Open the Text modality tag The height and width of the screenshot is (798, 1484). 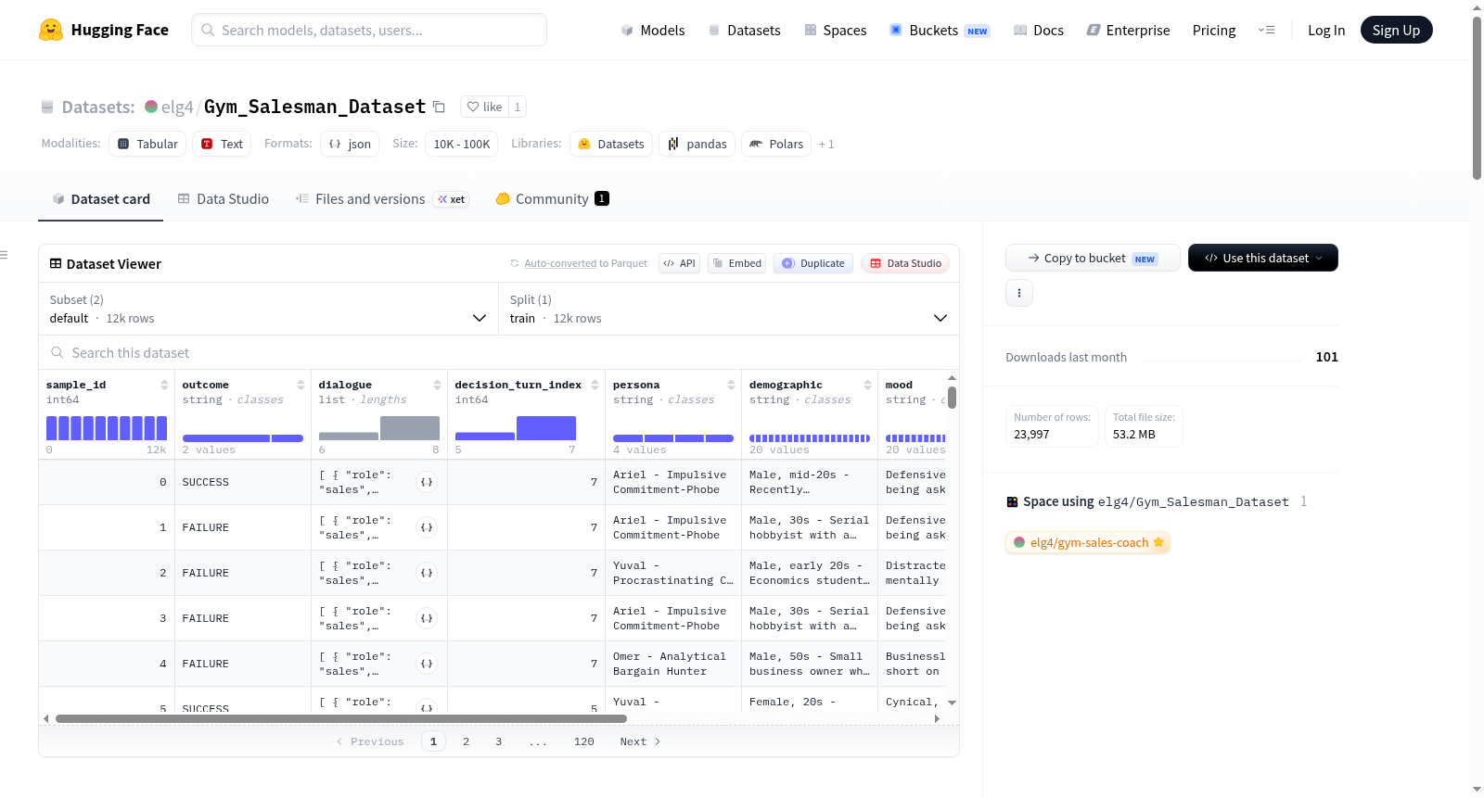click(222, 144)
